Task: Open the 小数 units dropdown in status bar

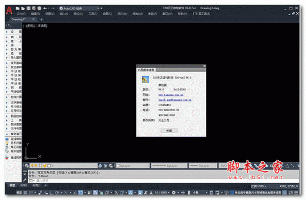Action: point(200,192)
